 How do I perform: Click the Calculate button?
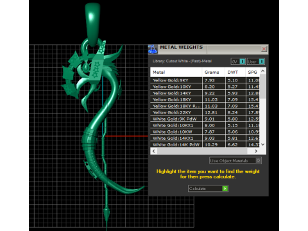tap(208, 189)
